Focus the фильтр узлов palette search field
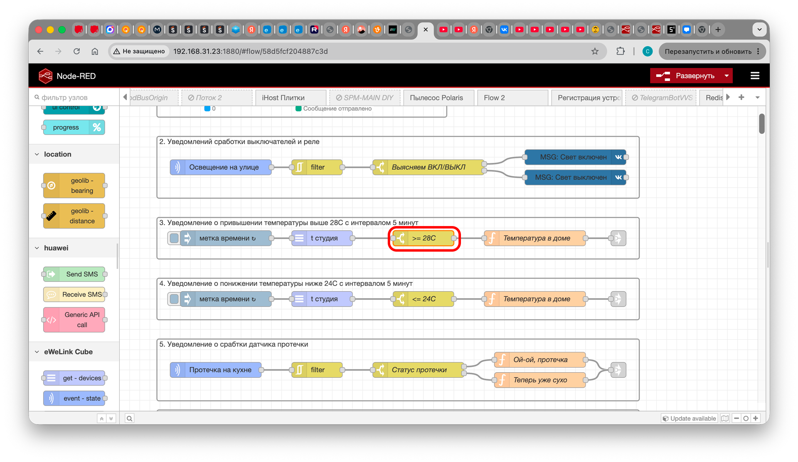798x462 pixels. [74, 97]
